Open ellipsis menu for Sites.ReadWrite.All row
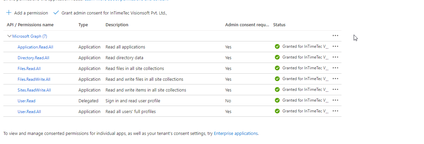The width and height of the screenshot is (424, 144). (x=335, y=89)
